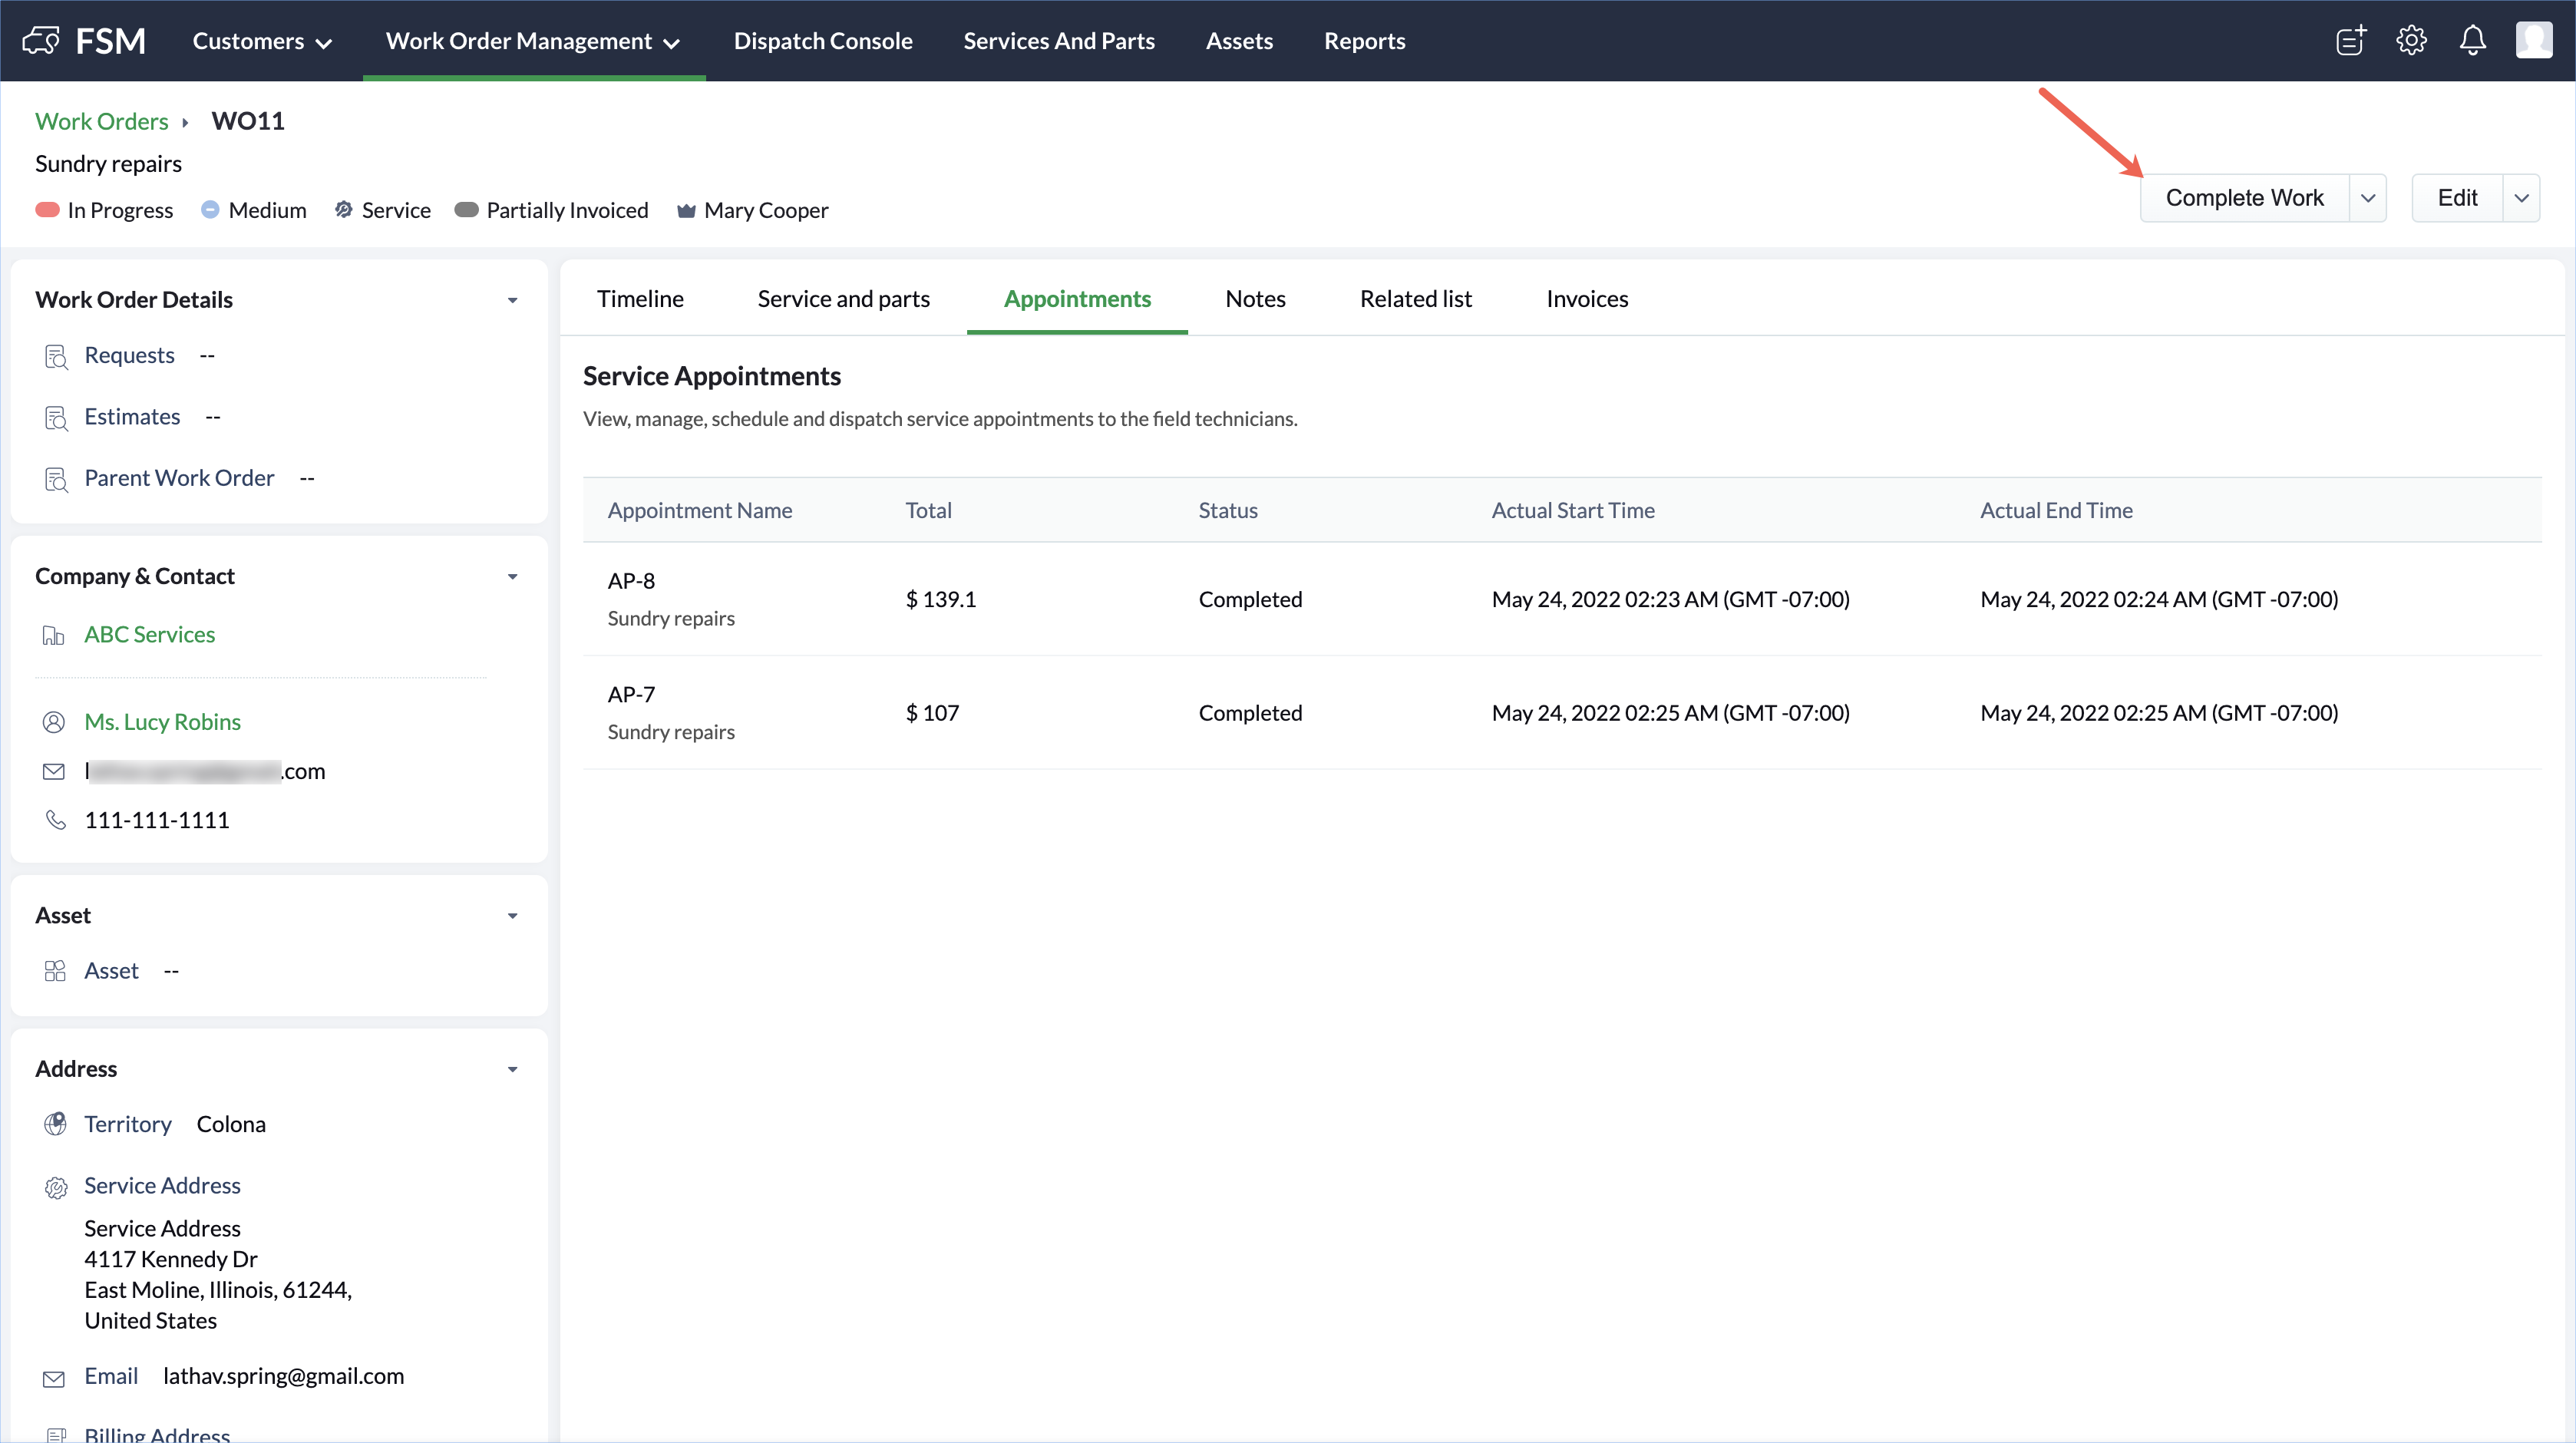Click the FSM logo icon
2576x1443 pixels.
click(41, 41)
